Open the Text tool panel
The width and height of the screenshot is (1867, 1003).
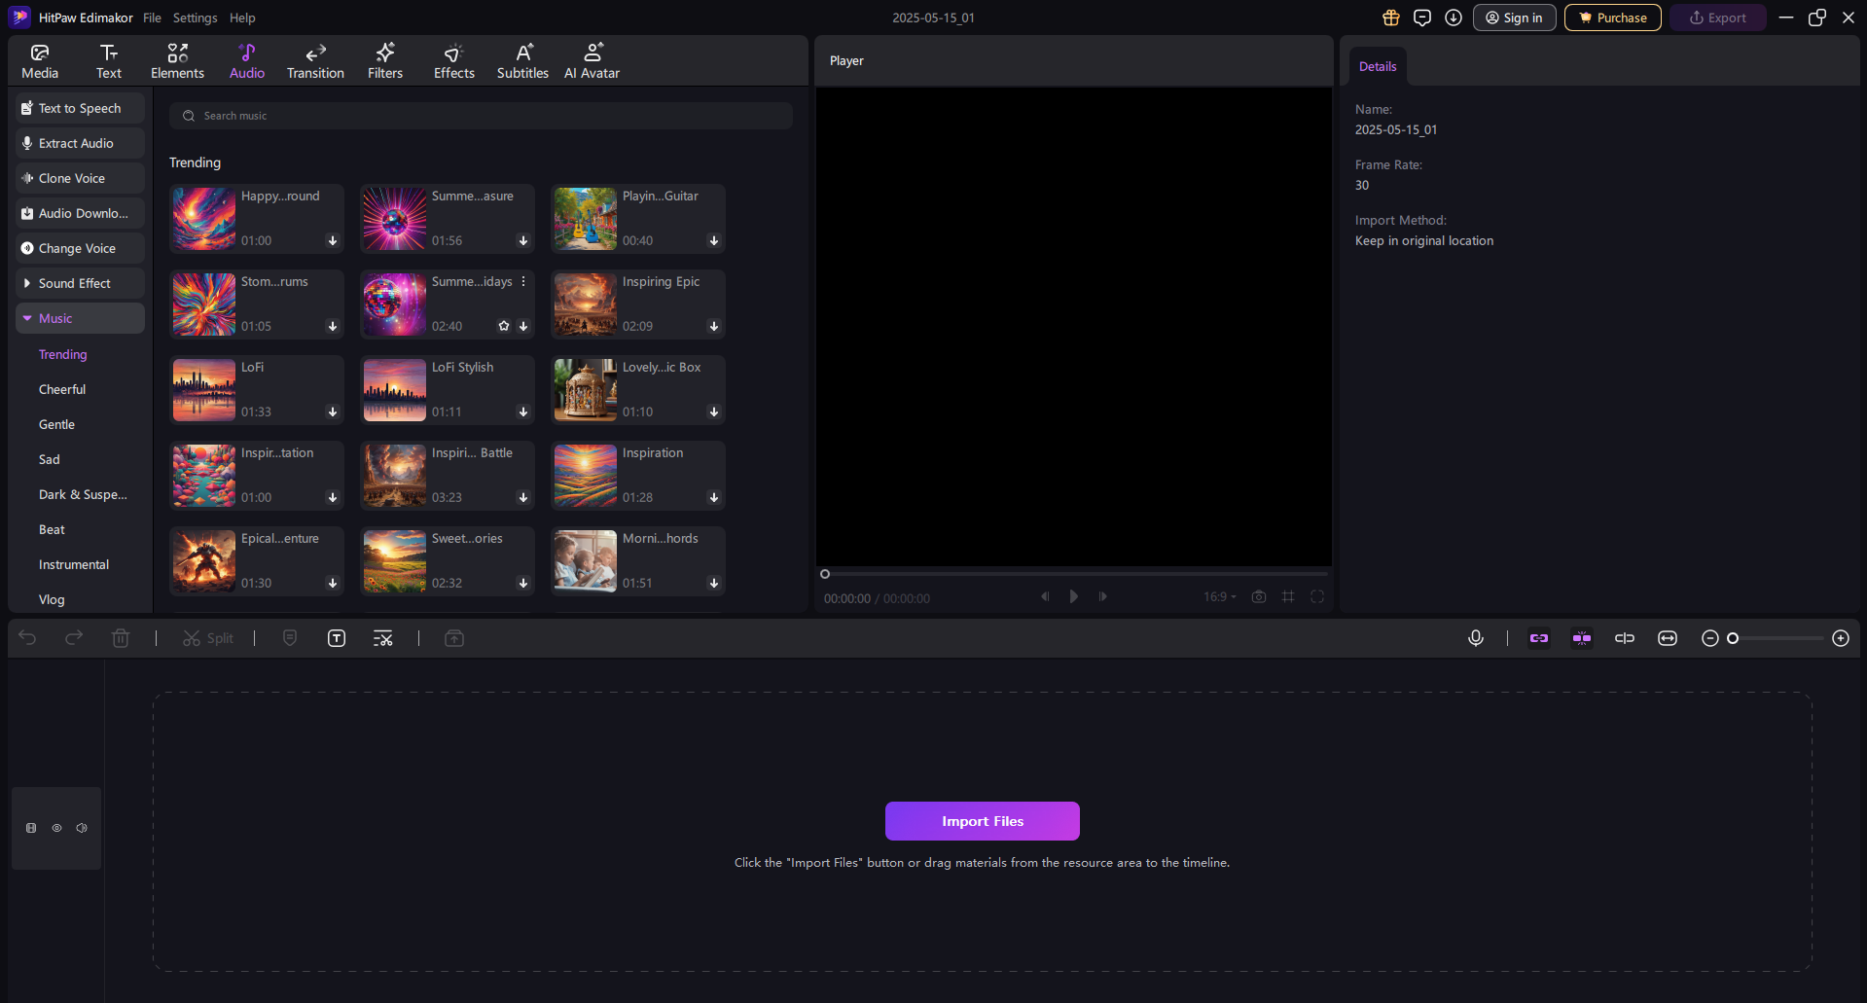click(109, 60)
